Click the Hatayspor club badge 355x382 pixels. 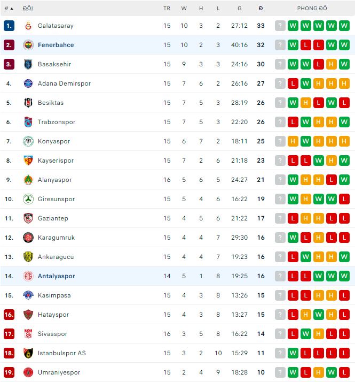28,315
